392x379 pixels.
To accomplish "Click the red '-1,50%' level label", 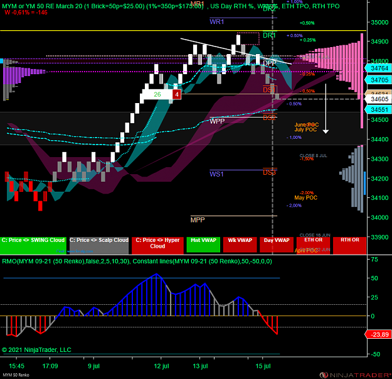I will [x=307, y=159].
